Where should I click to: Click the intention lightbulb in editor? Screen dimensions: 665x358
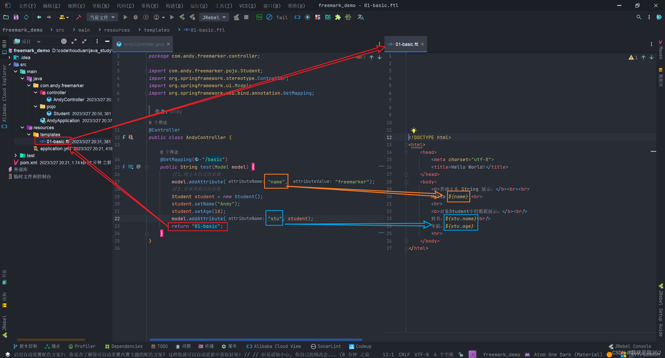pyautogui.click(x=414, y=130)
